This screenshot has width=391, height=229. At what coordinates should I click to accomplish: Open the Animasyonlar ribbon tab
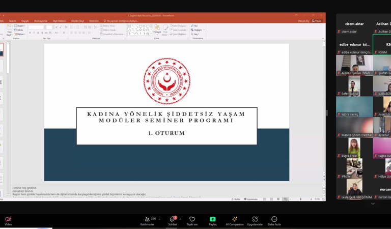tap(41, 21)
